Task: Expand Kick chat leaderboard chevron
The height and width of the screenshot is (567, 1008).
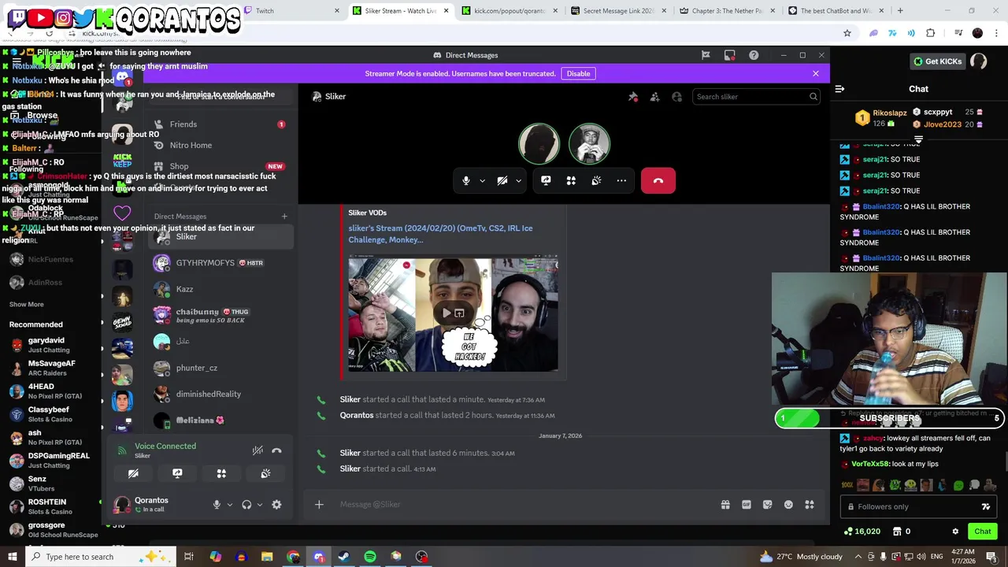Action: [918, 139]
